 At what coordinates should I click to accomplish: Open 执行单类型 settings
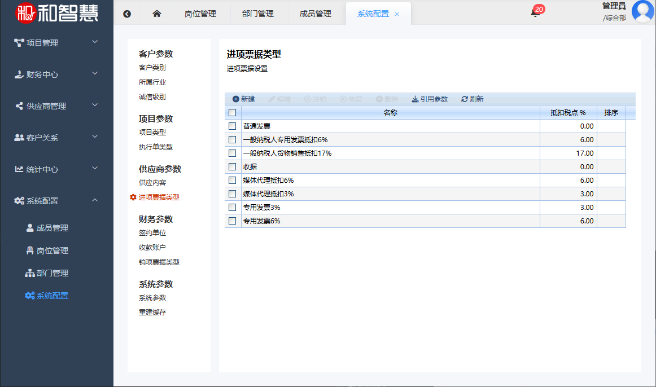click(156, 147)
